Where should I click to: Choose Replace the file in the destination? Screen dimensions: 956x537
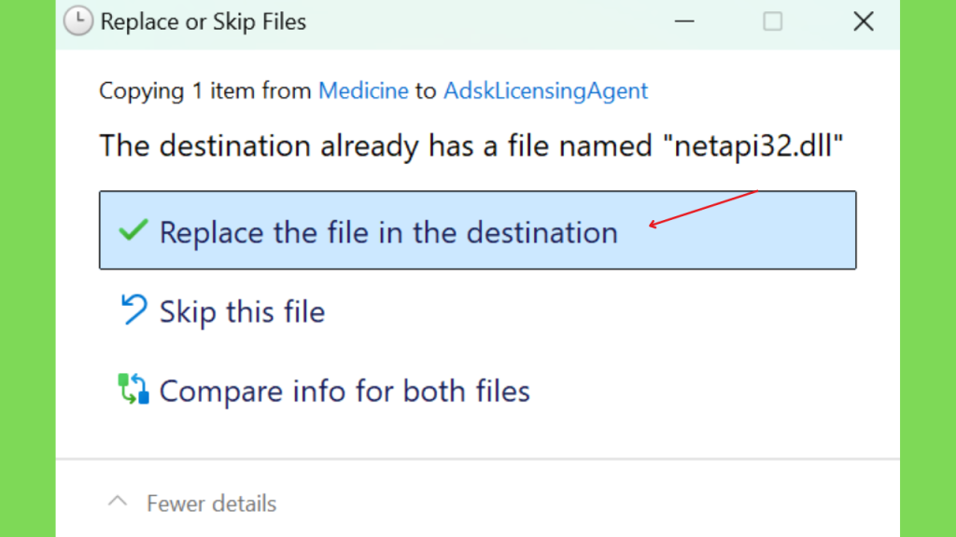[x=477, y=230]
